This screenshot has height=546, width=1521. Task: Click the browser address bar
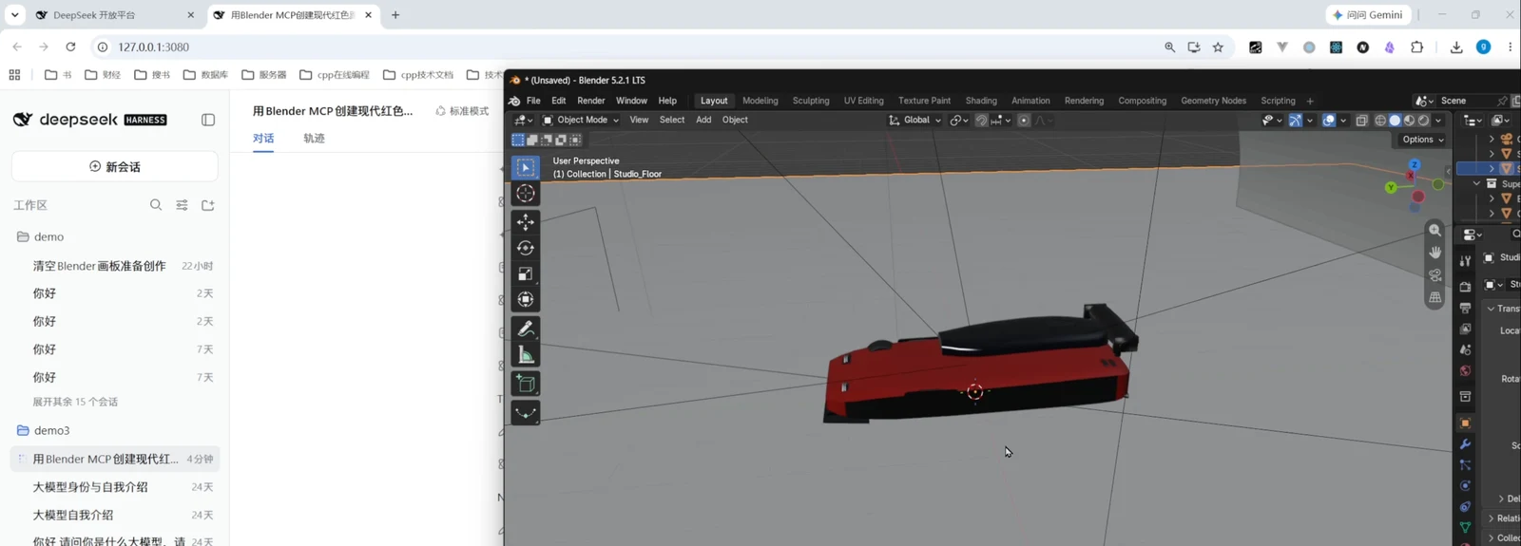[627, 47]
